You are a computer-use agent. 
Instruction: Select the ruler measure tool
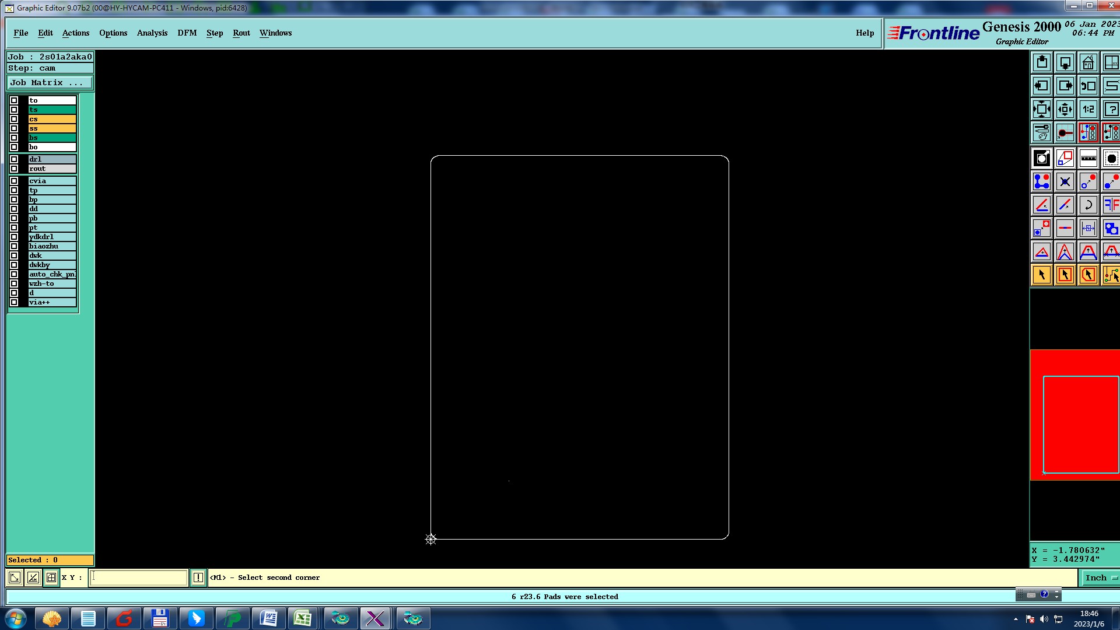pyautogui.click(x=1088, y=158)
